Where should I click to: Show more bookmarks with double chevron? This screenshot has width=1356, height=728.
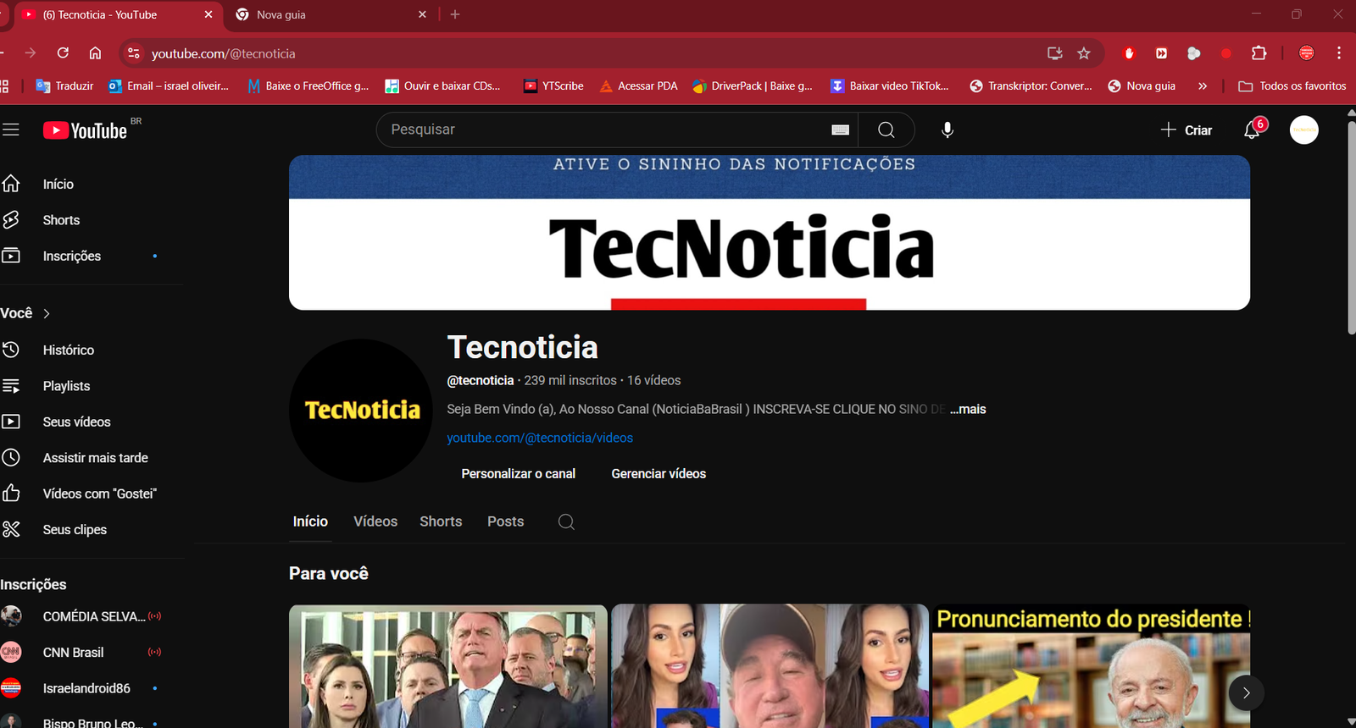tap(1202, 85)
